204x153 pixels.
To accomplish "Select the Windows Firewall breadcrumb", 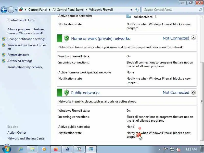I will (101, 10).
